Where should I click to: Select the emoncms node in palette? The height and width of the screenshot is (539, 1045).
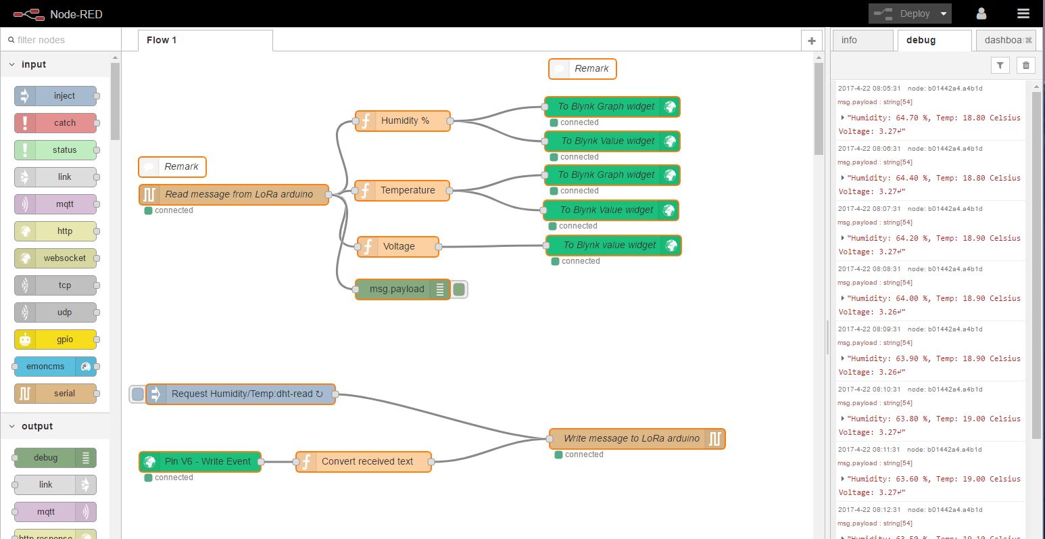point(55,367)
